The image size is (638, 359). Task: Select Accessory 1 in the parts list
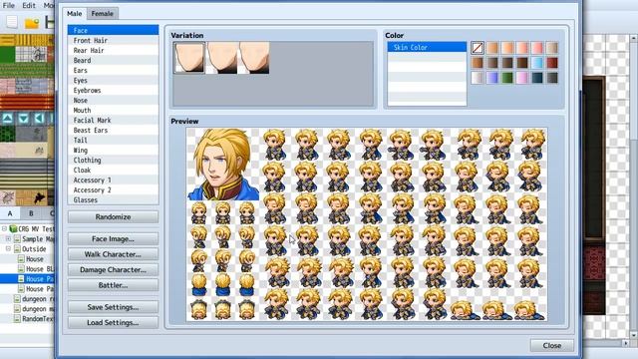[x=113, y=179]
